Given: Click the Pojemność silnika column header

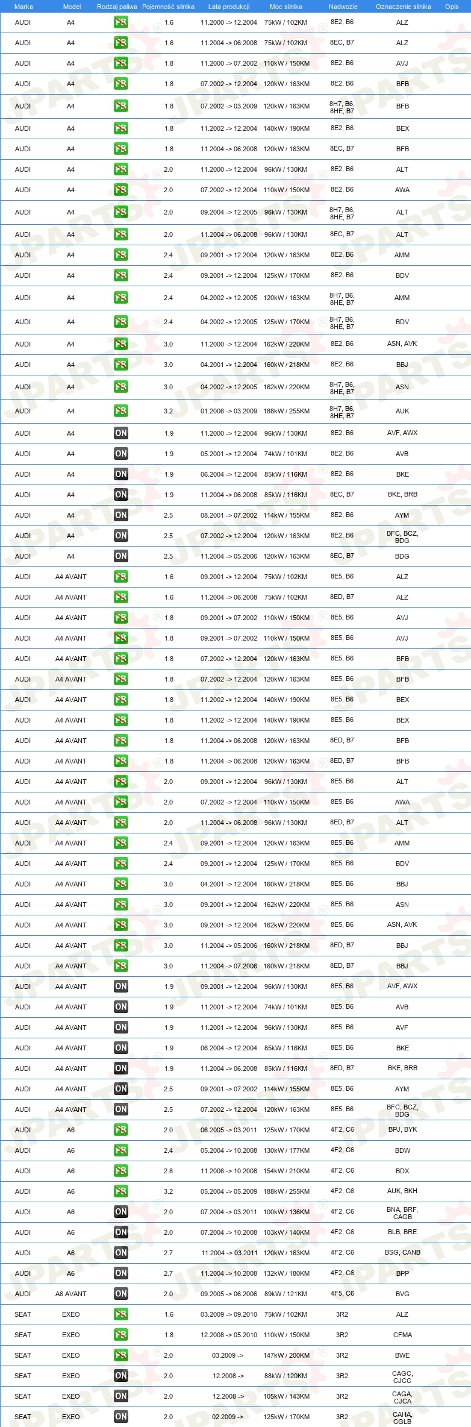Looking at the screenshot, I should [x=168, y=7].
